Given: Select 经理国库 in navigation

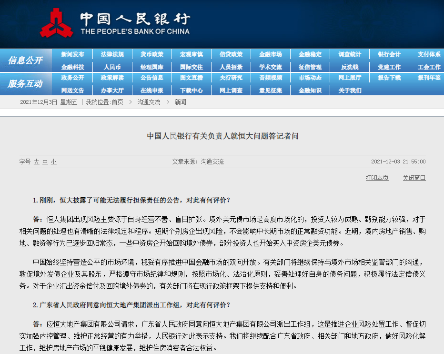Looking at the screenshot, I should click(x=152, y=67).
